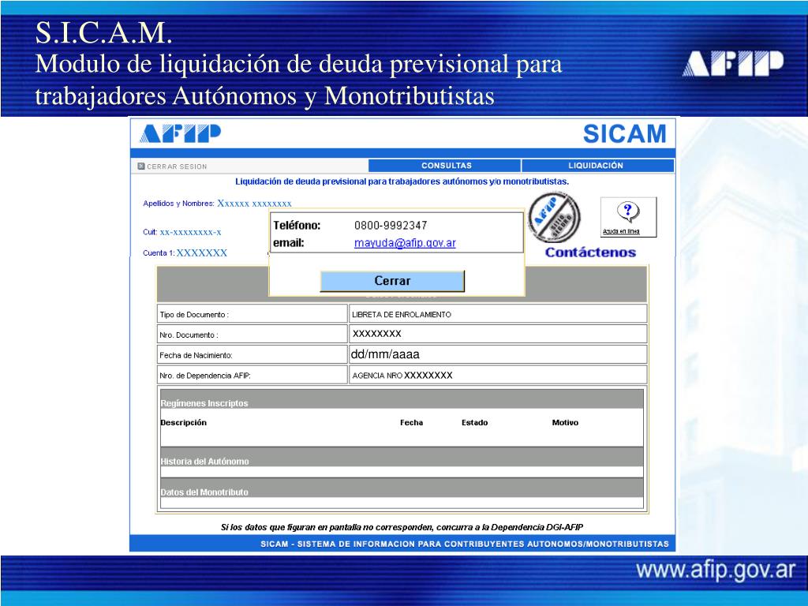808x606 pixels.
Task: Open the mayuda@afip.gov.ar email link
Action: pos(405,243)
